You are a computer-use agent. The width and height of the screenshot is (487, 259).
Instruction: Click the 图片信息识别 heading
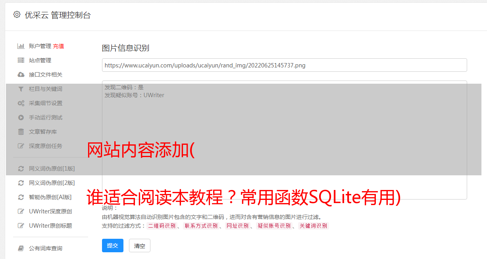point(125,48)
